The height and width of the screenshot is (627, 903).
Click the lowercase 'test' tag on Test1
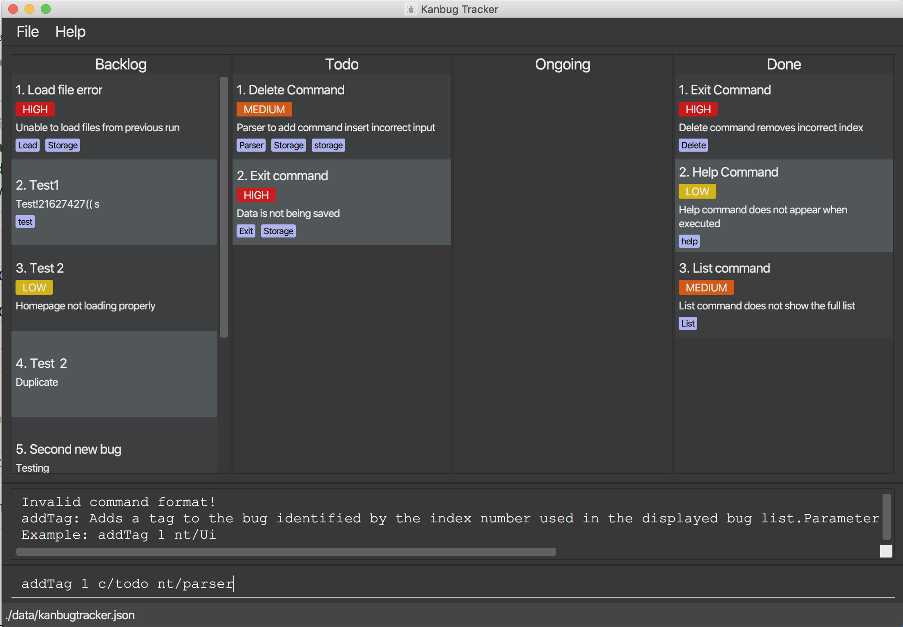(x=25, y=222)
